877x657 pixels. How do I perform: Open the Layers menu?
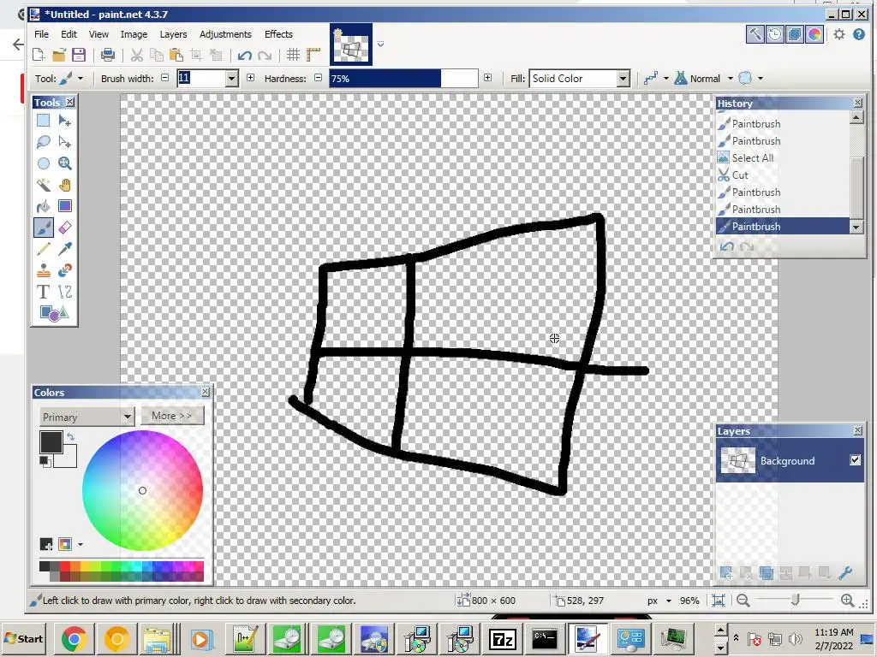(x=173, y=34)
